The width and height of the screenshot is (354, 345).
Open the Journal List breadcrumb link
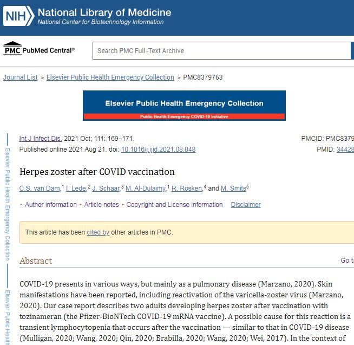pos(21,77)
